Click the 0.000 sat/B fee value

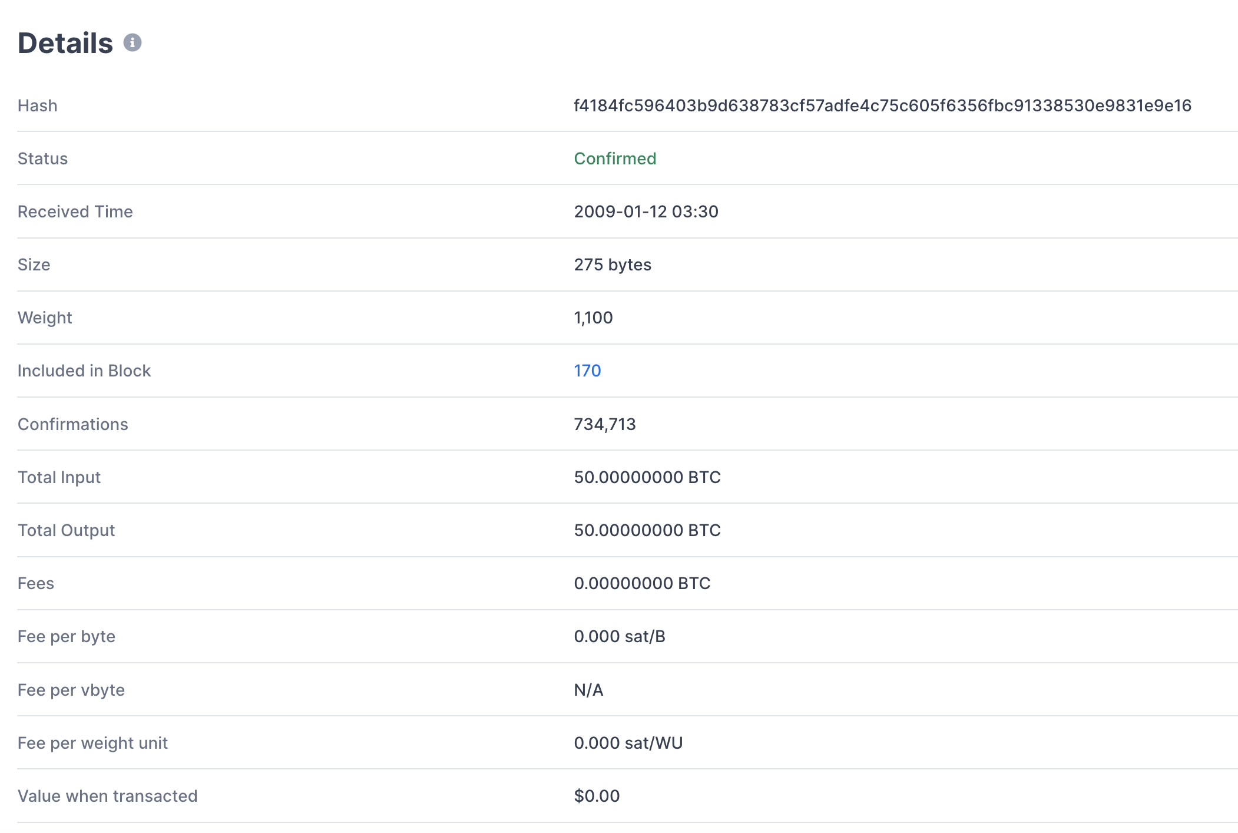tap(620, 636)
